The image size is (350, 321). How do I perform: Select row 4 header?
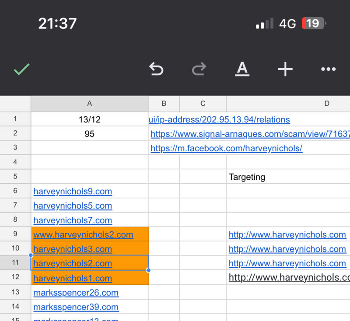pos(15,162)
